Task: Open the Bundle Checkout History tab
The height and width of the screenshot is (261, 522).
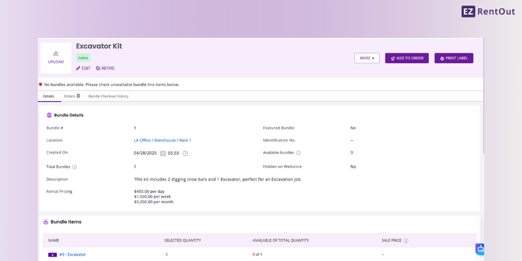Action: [x=108, y=96]
